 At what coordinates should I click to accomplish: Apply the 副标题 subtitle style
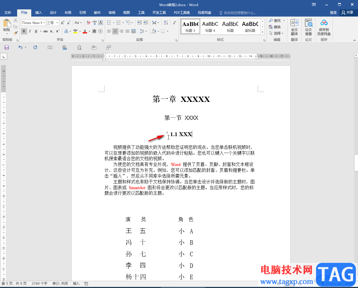(250, 27)
